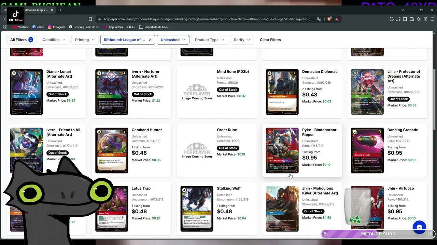Screen dimensions: 437x245
Task: Open the Brave Shields icon
Action: [329, 19]
